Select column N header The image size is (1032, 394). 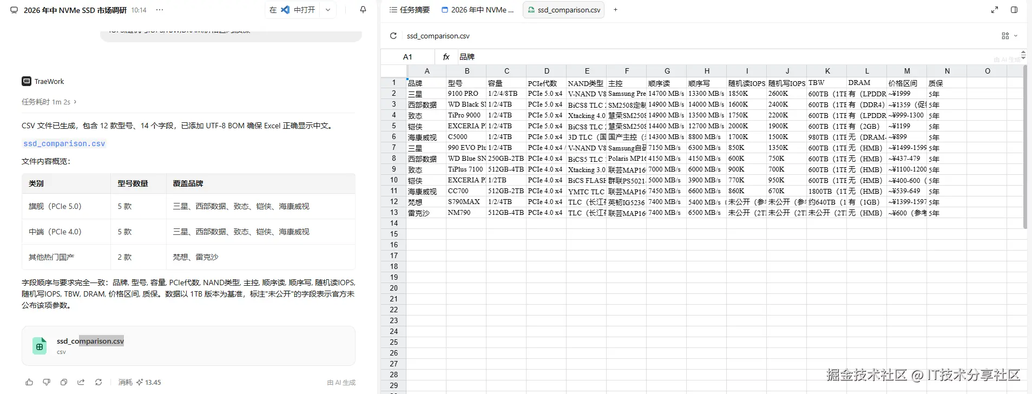coord(947,71)
